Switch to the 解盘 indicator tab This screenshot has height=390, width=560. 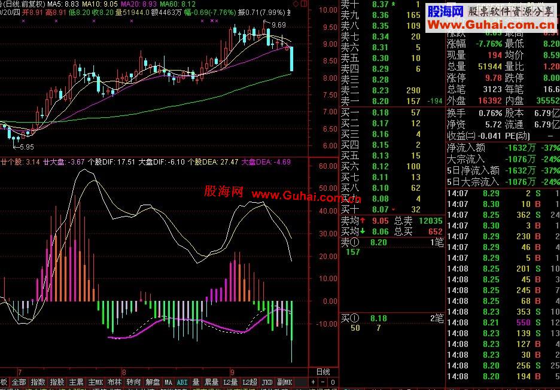pos(153,382)
